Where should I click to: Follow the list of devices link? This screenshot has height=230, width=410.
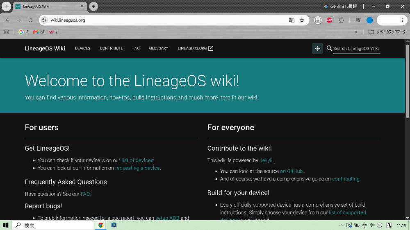tap(137, 160)
